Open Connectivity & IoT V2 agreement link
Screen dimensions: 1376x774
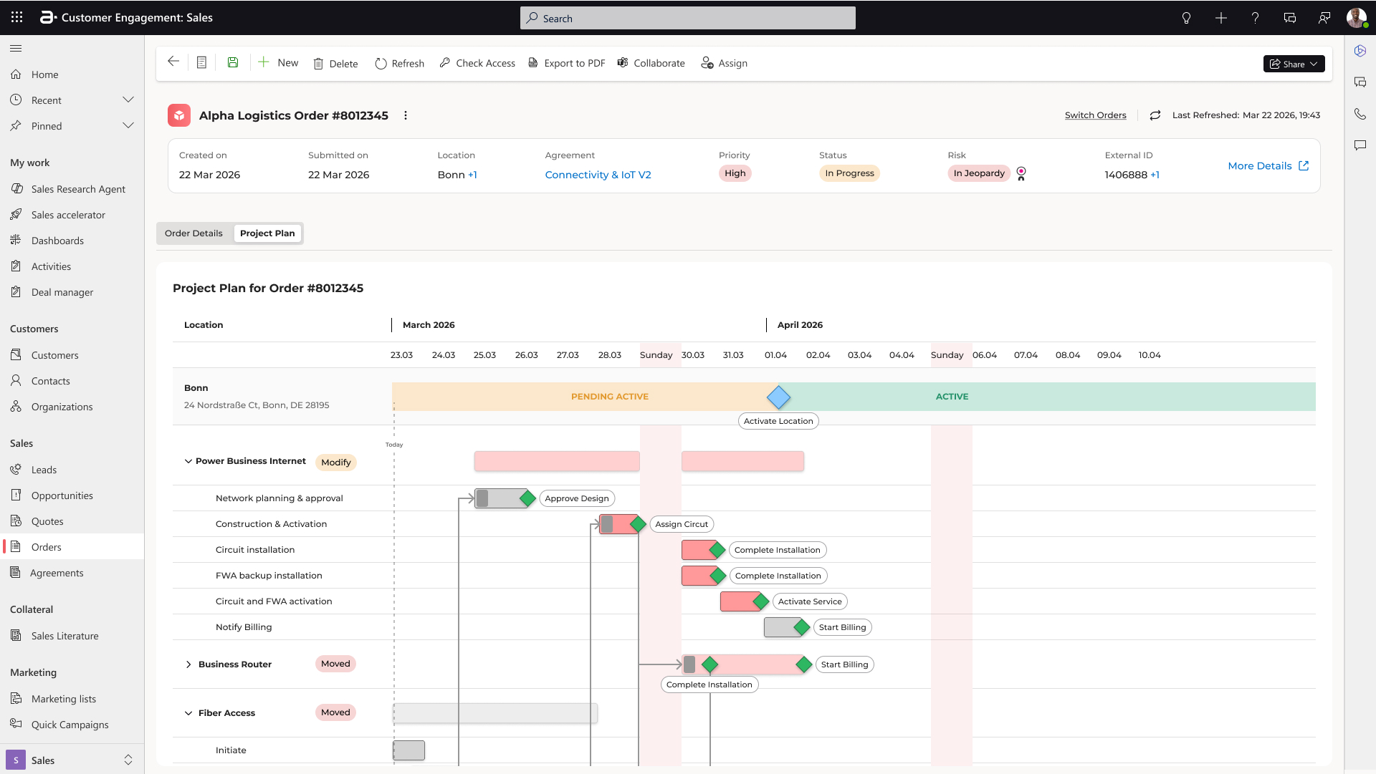tap(598, 175)
